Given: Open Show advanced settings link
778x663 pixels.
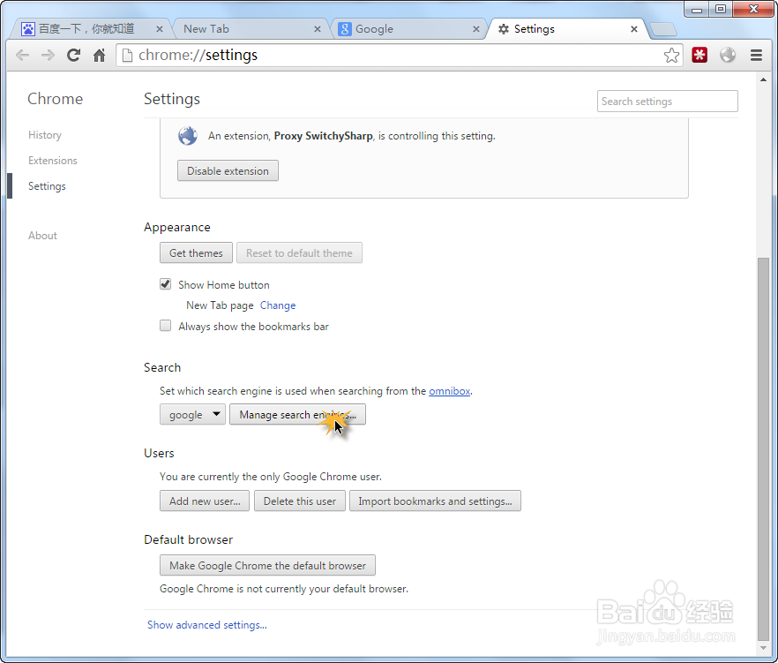Looking at the screenshot, I should [207, 625].
